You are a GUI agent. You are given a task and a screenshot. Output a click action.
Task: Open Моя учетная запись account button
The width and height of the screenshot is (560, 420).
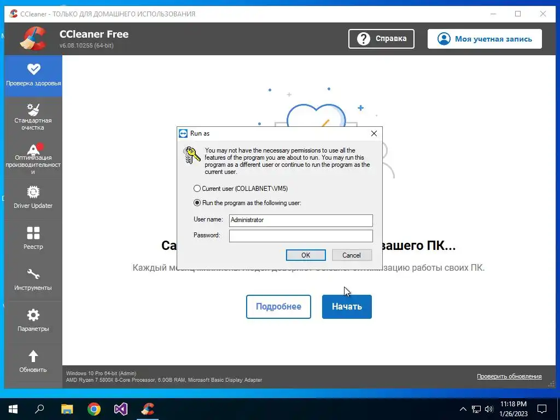(x=485, y=39)
